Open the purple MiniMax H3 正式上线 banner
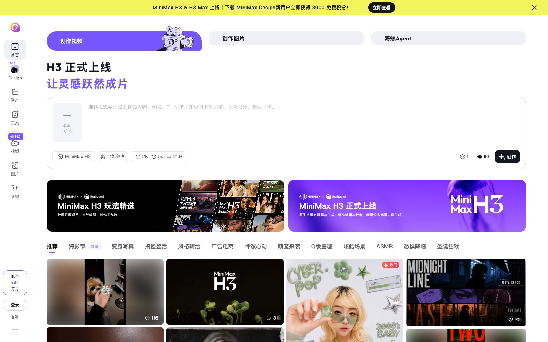The image size is (548, 342). pyautogui.click(x=407, y=206)
